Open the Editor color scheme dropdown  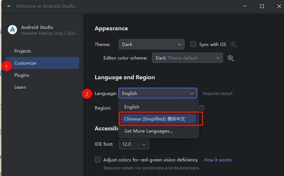pyautogui.click(x=188, y=58)
